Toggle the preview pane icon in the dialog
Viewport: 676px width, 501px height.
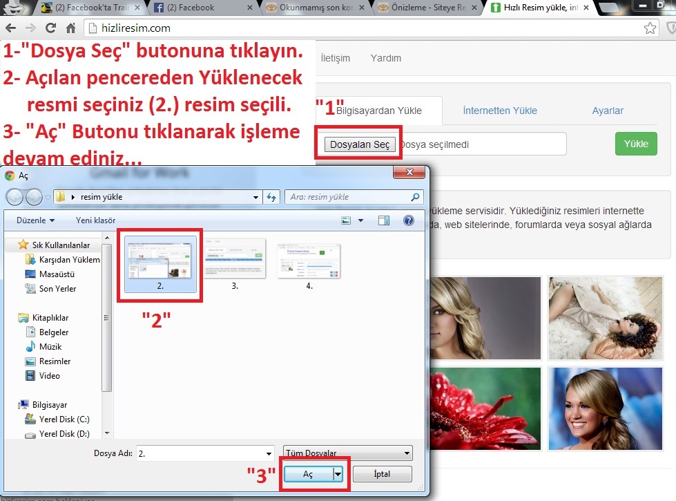tap(384, 220)
